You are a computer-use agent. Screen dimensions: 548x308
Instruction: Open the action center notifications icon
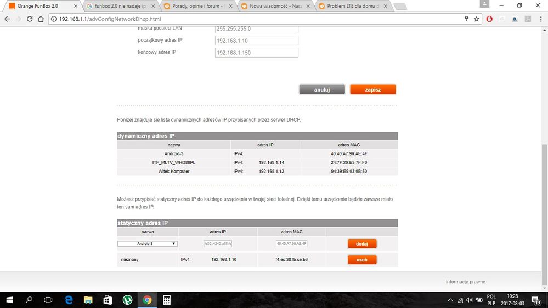pos(535,300)
